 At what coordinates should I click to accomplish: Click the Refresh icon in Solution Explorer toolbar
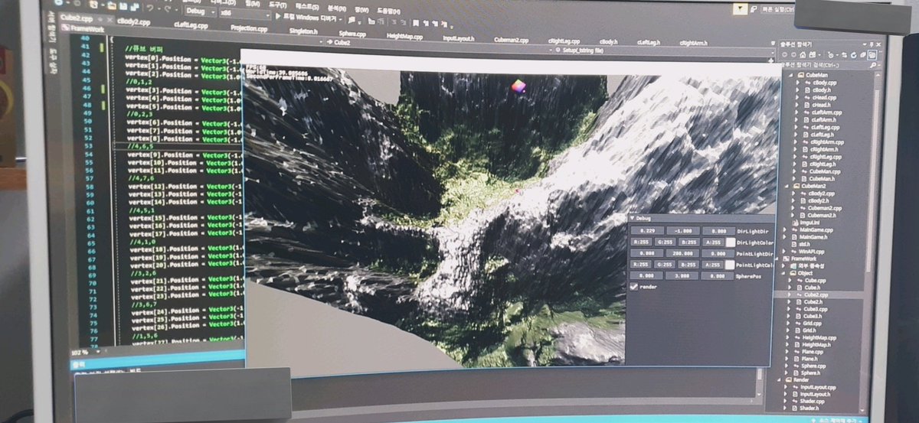(x=854, y=56)
